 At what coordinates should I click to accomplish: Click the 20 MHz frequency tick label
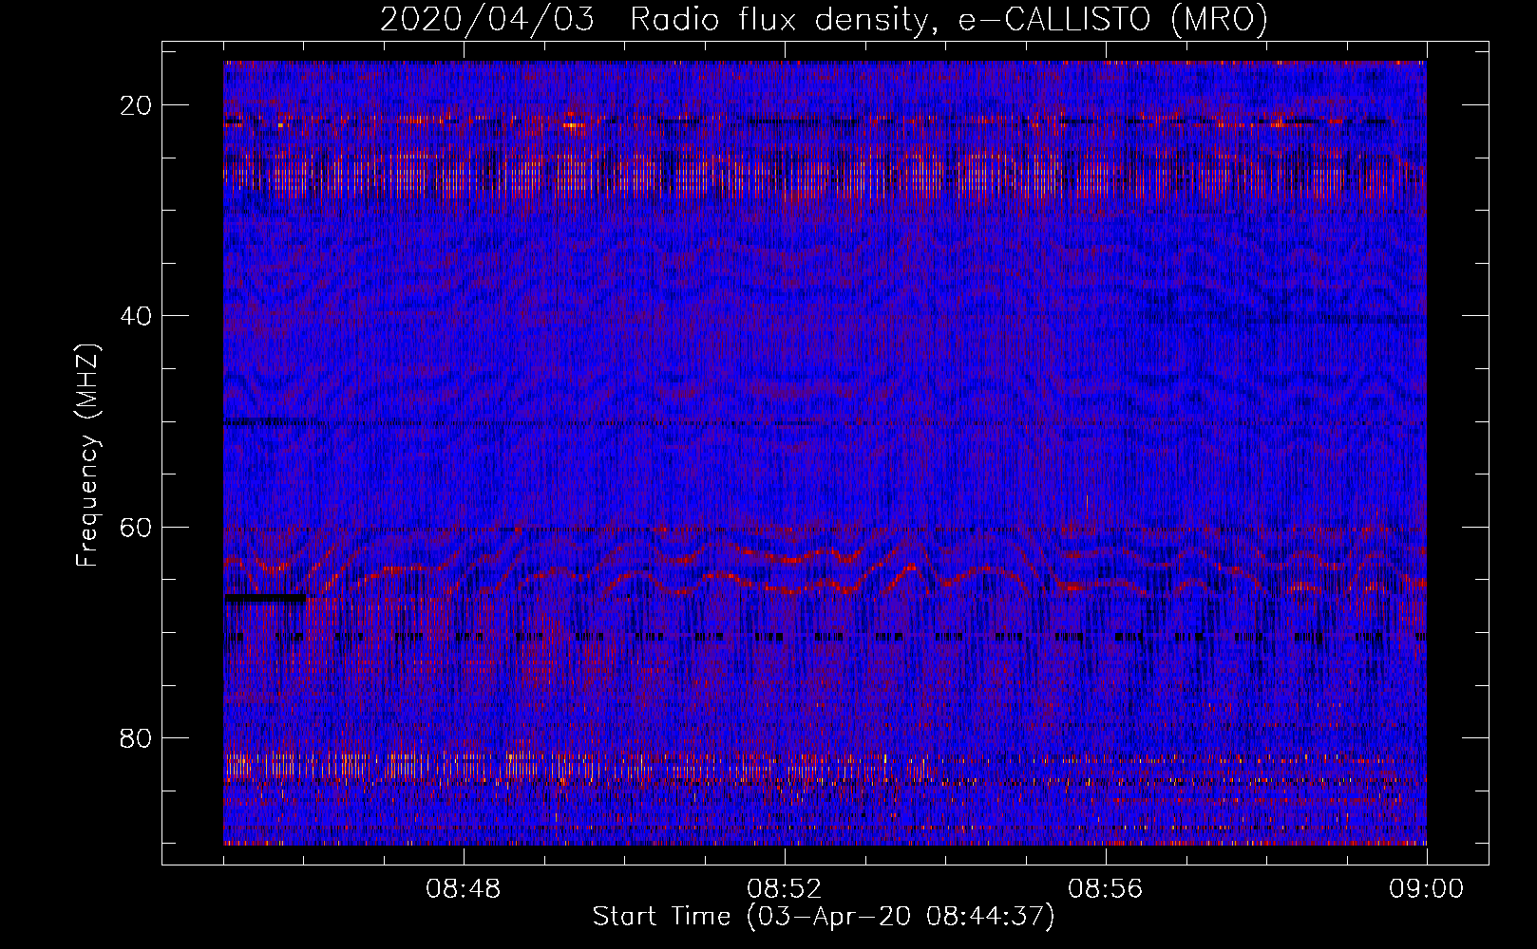tap(137, 105)
